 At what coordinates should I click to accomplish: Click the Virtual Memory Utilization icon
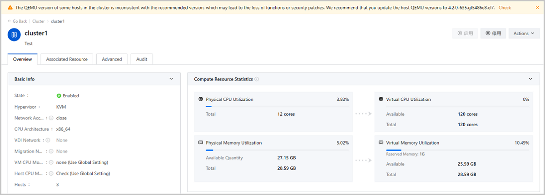(381, 143)
